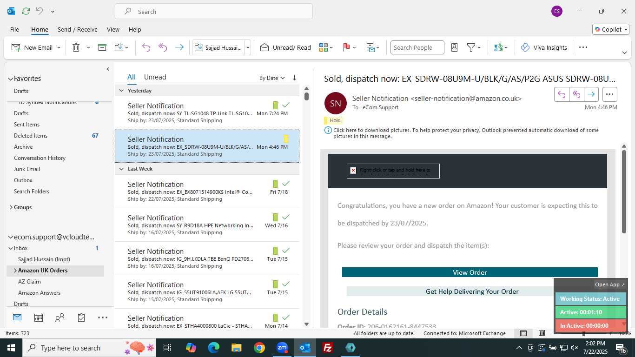Open the By Date sort dropdown
Image resolution: width=635 pixels, height=357 pixels.
pos(272,78)
